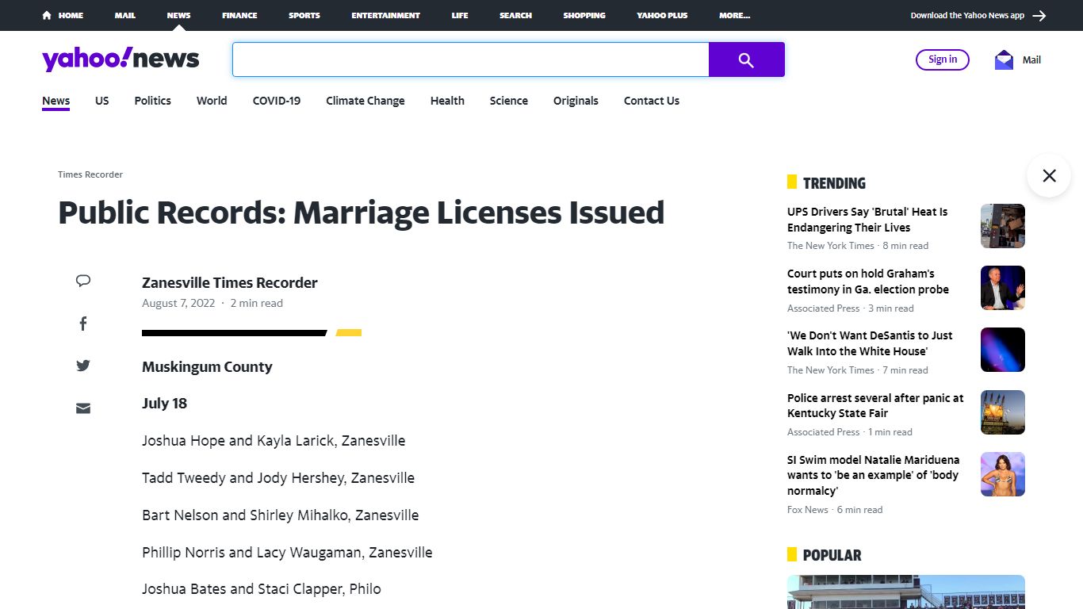Viewport: 1083px width, 609px height.
Task: Open the Contact Us tab
Action: [652, 101]
